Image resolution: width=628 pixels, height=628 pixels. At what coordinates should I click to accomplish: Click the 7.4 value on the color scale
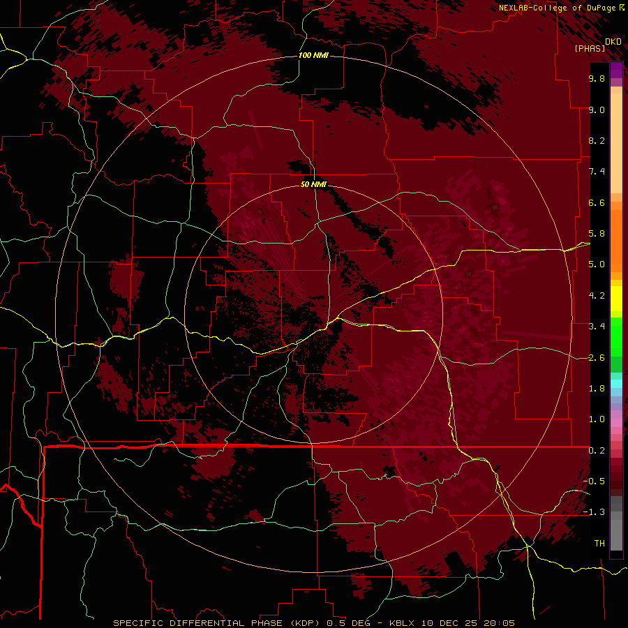click(x=597, y=172)
